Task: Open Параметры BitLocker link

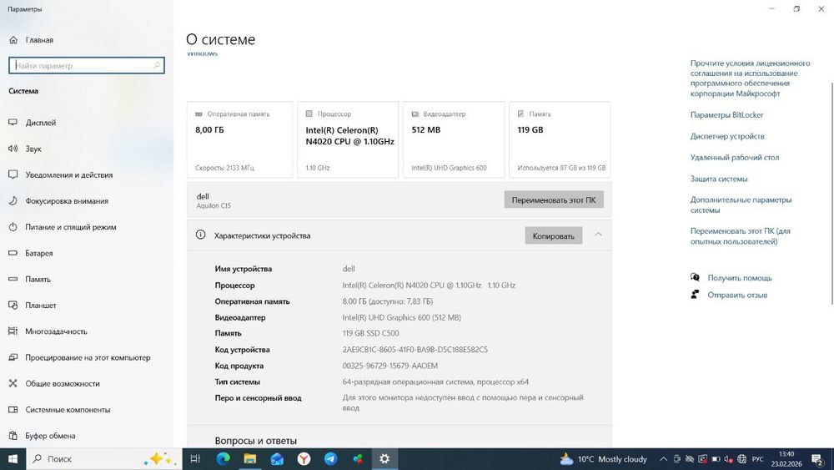Action: click(726, 115)
